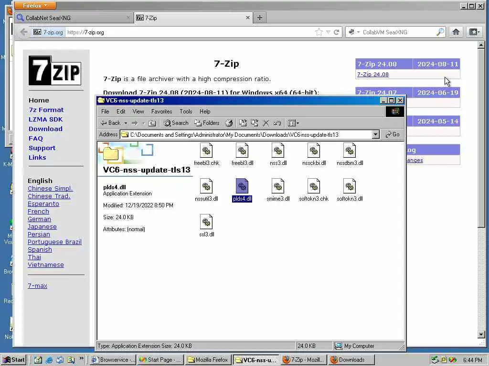Viewport: 489px width, 366px height.
Task: Open the Back button history dropdown arrow
Action: [x=126, y=123]
